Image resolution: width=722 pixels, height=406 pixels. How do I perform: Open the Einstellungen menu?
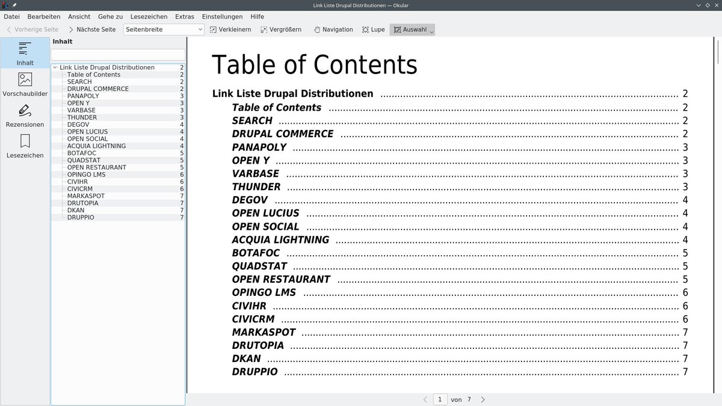point(222,16)
